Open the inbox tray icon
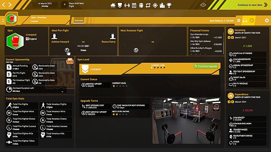Image resolution: width=271 pixels, height=152 pixels. tap(245, 20)
